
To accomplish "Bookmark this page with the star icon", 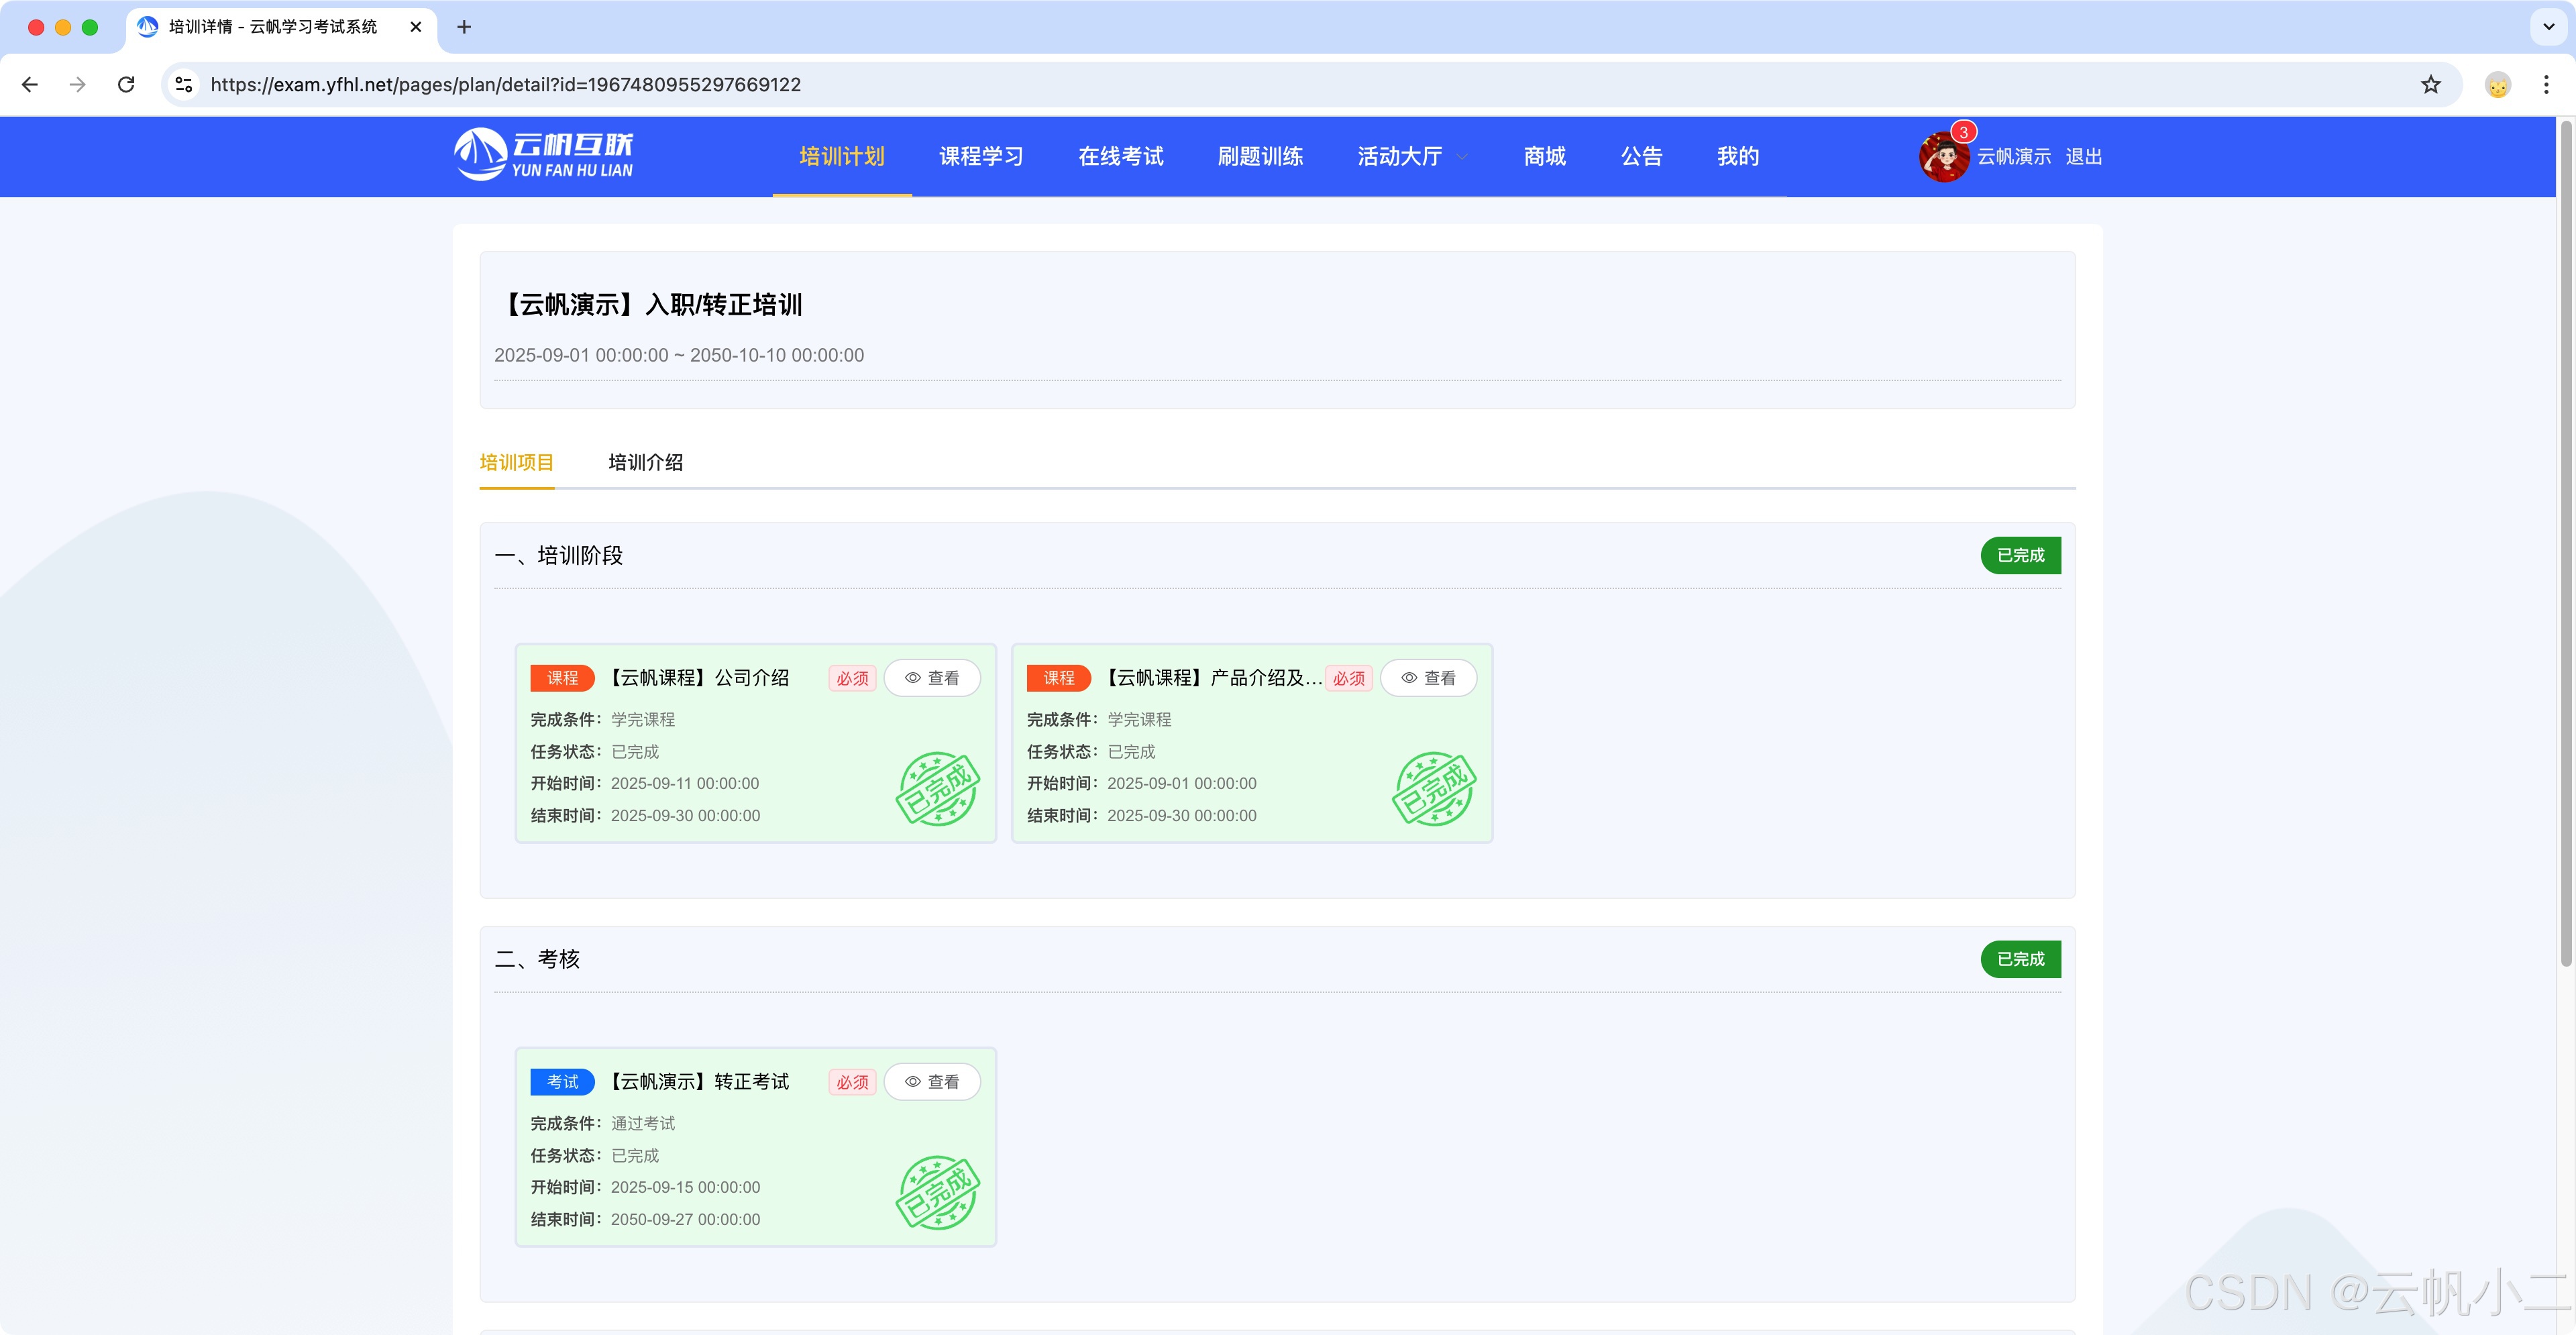I will (2430, 85).
